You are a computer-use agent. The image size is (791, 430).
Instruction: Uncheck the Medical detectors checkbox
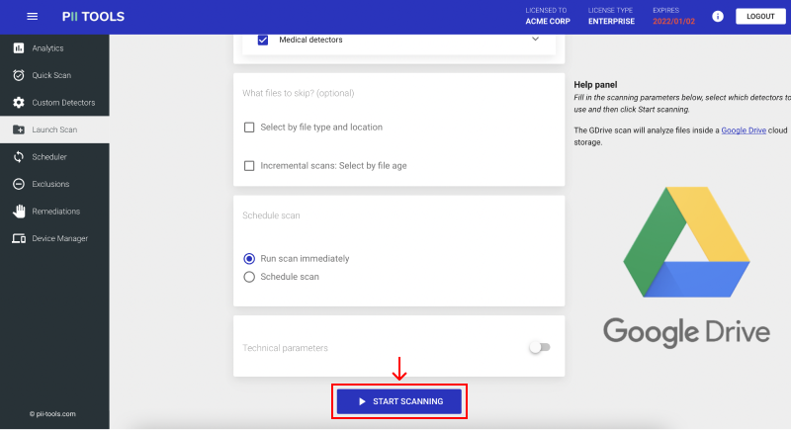pyautogui.click(x=263, y=40)
